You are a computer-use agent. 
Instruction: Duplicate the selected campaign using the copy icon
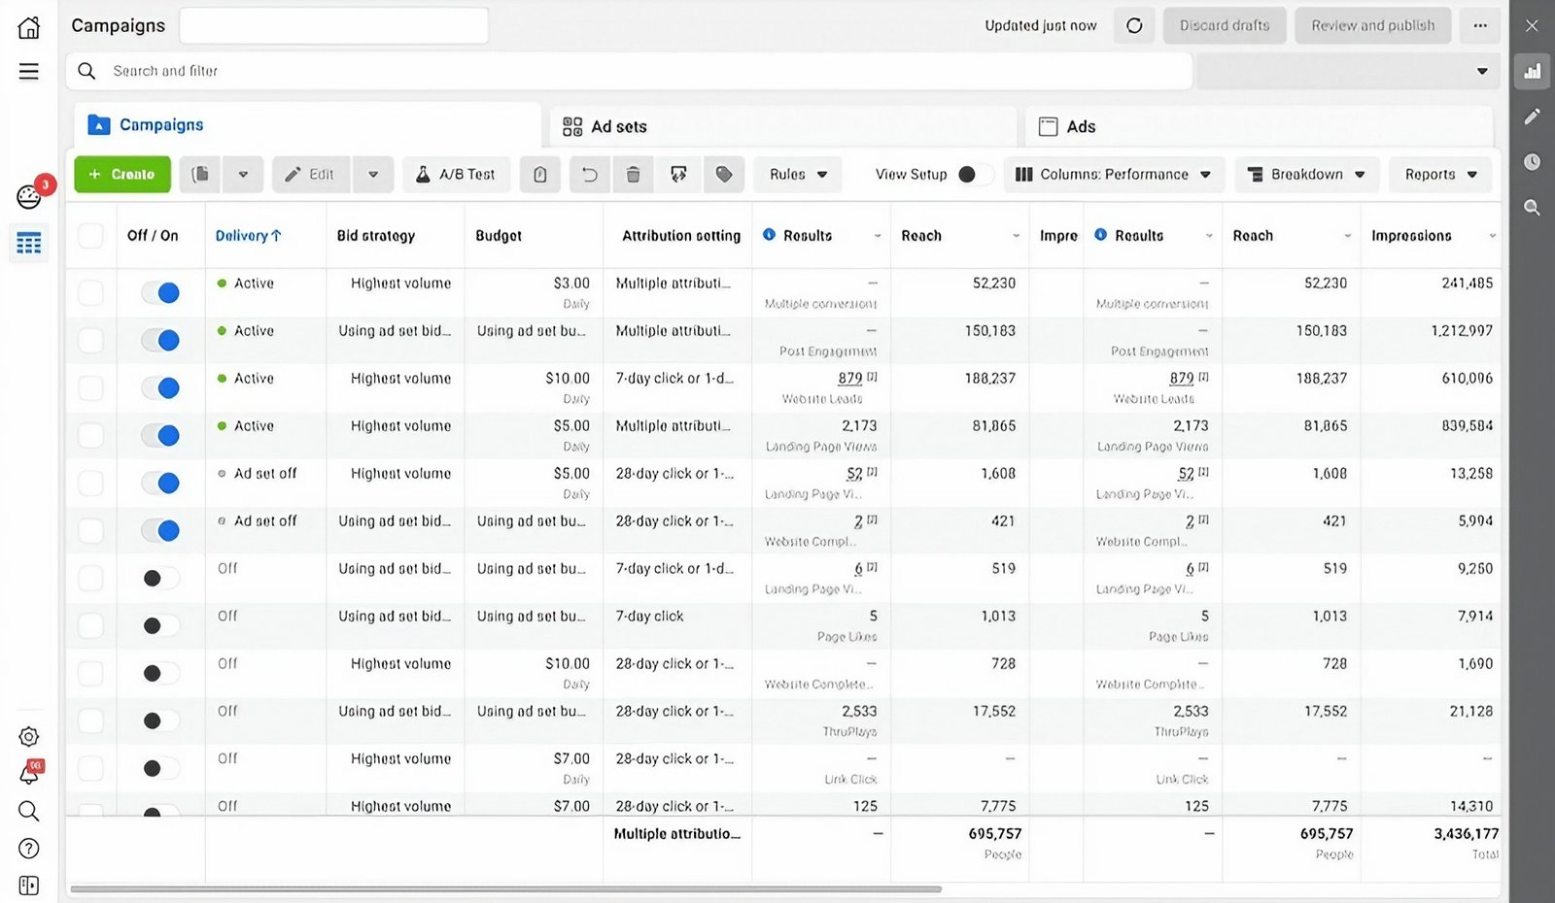(x=199, y=174)
